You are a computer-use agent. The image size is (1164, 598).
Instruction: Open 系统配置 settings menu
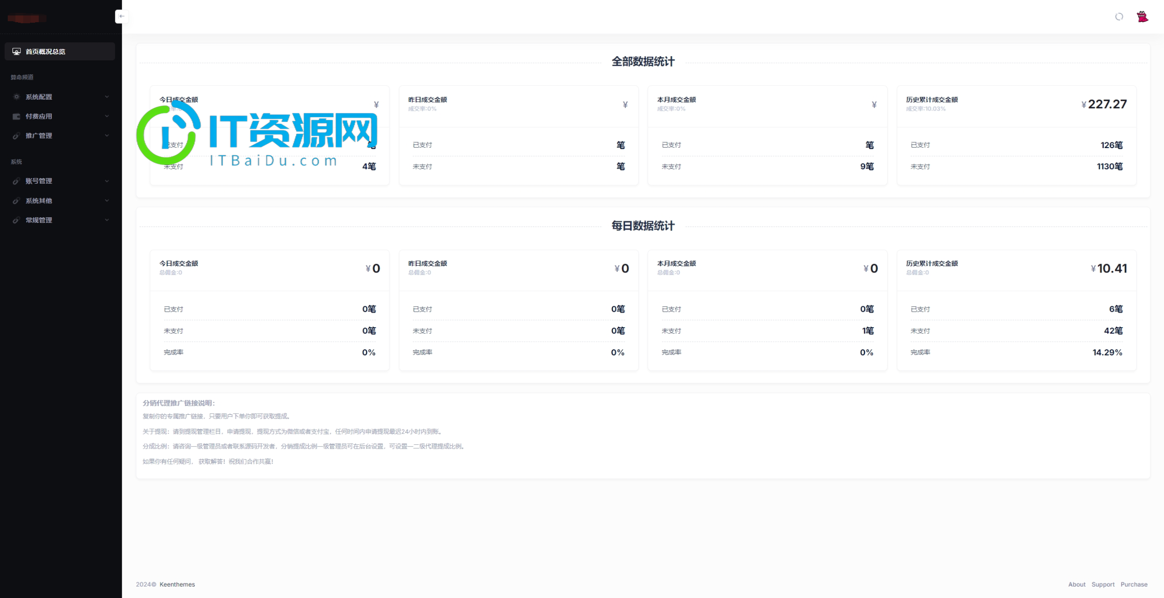pos(57,96)
